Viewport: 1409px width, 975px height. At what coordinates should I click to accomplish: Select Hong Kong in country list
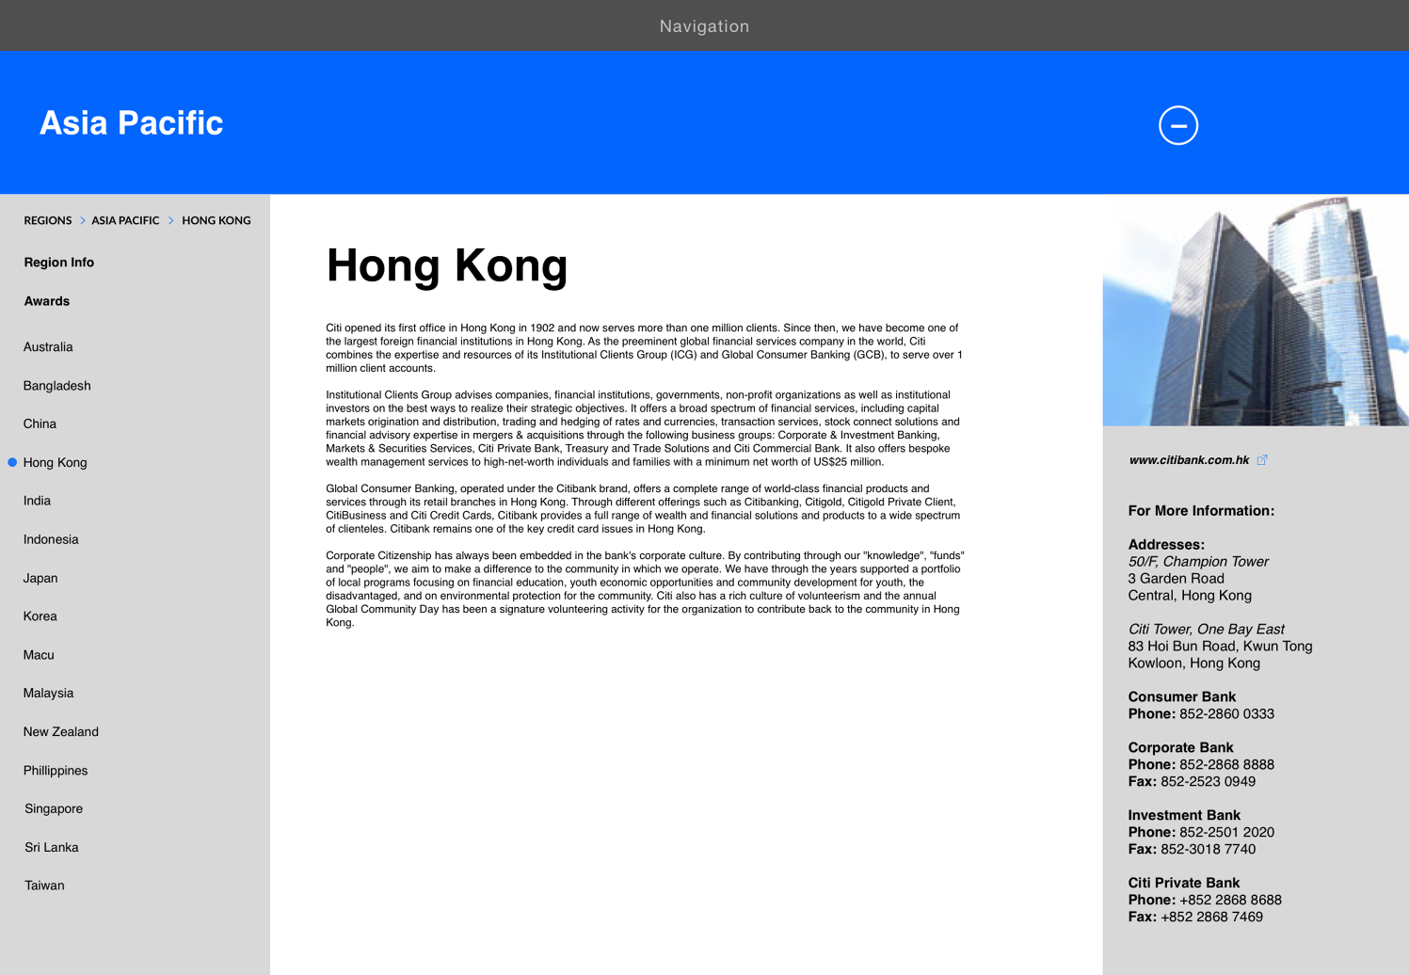click(55, 463)
